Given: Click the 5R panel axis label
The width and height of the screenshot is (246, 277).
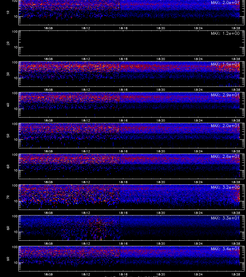Looking at the screenshot, I should coord(8,136).
